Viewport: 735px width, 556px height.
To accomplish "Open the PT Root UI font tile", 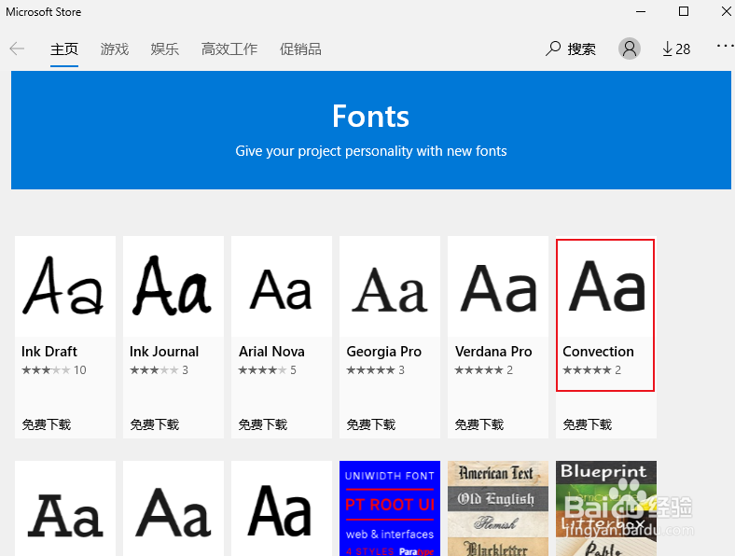I will [390, 508].
